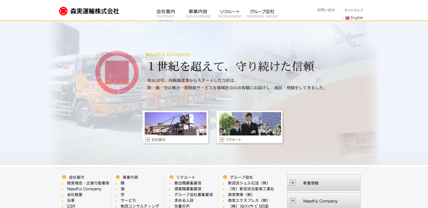428x208 pixels.
Task: Click the orange bullet icon before 事業内容 footer heading
Action: point(117,177)
